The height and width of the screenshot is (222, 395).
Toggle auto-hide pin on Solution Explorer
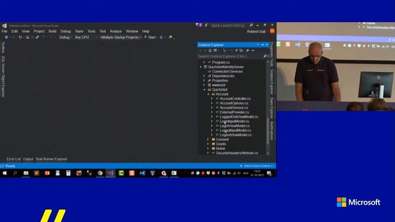[x=262, y=45]
